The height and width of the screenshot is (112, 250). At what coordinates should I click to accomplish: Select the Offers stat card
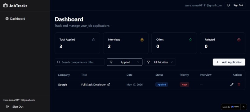pos(174,43)
